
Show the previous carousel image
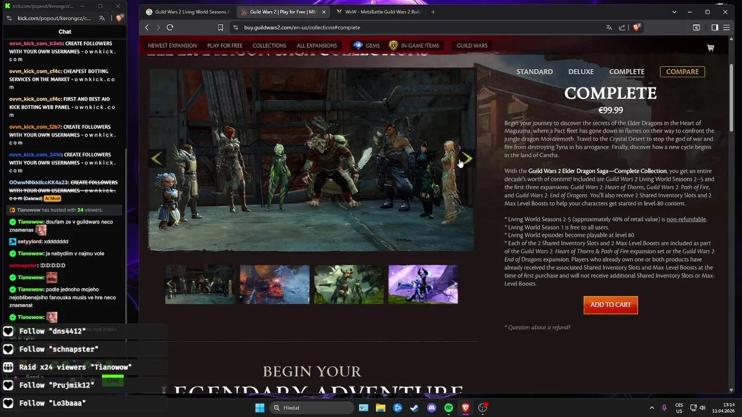pyautogui.click(x=157, y=158)
